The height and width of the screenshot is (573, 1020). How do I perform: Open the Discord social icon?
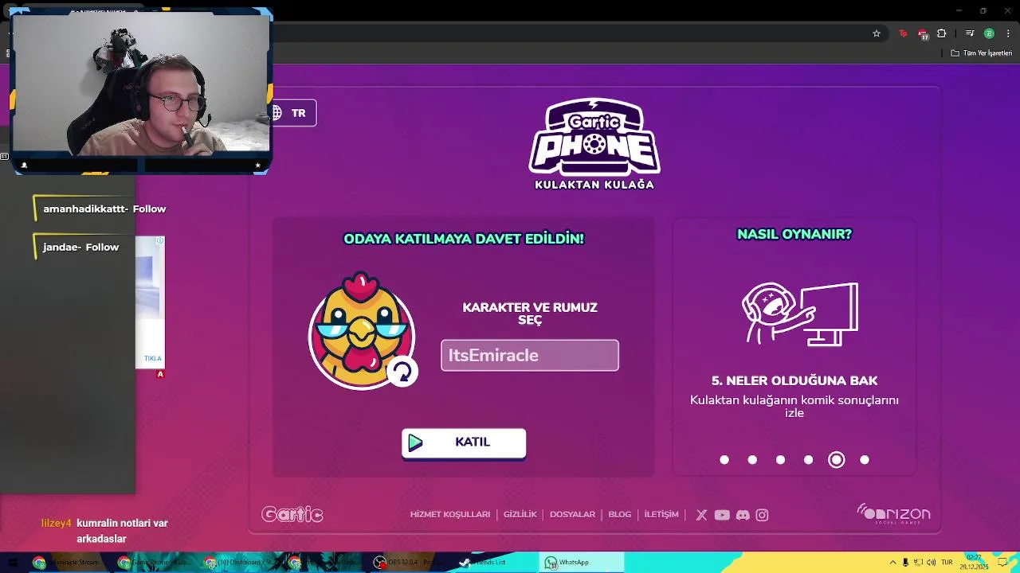pyautogui.click(x=743, y=515)
